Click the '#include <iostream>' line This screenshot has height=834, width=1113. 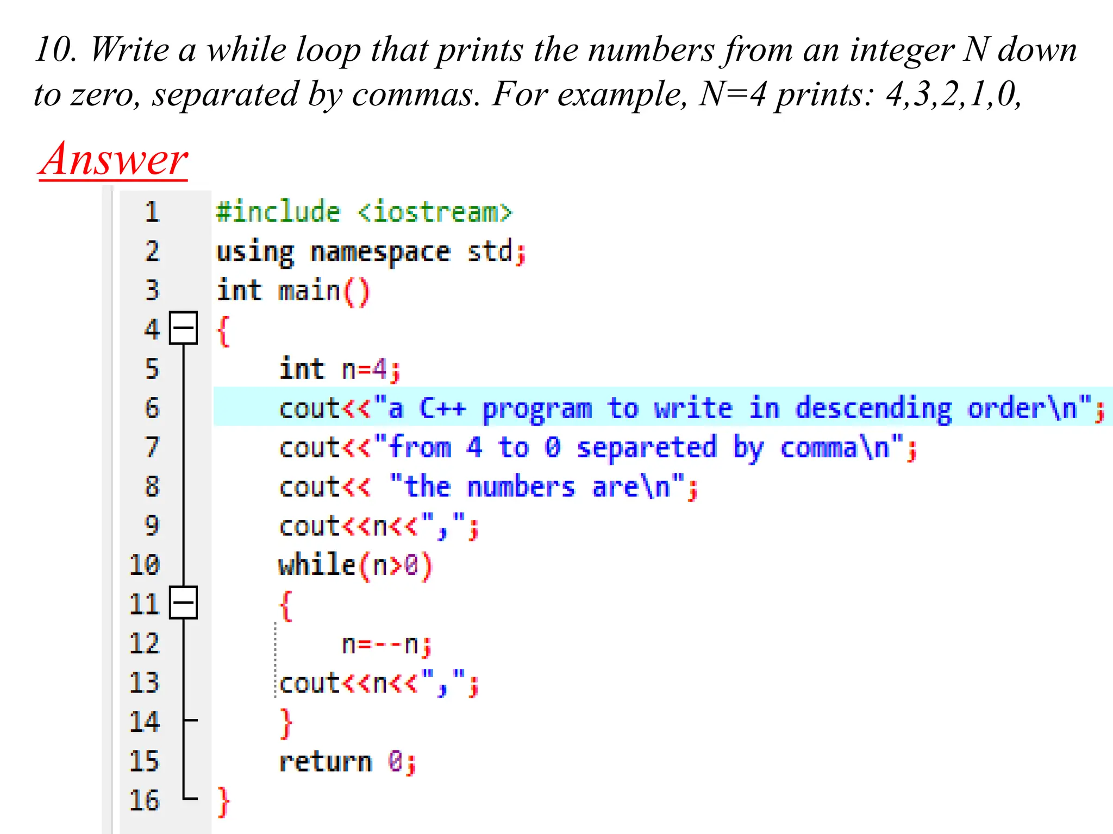coord(364,212)
